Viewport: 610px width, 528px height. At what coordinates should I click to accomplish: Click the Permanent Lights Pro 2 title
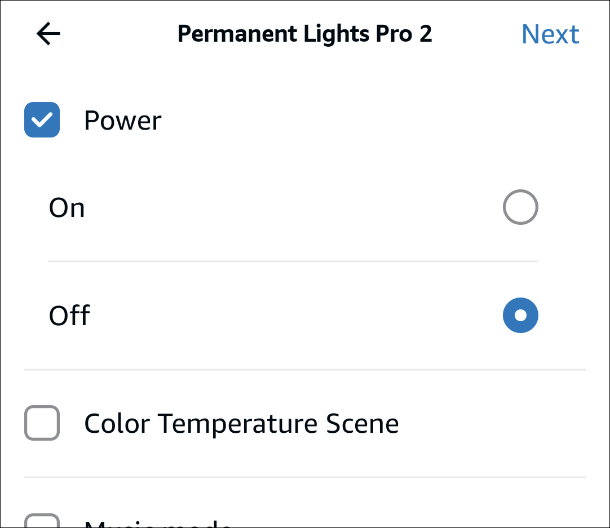point(305,34)
